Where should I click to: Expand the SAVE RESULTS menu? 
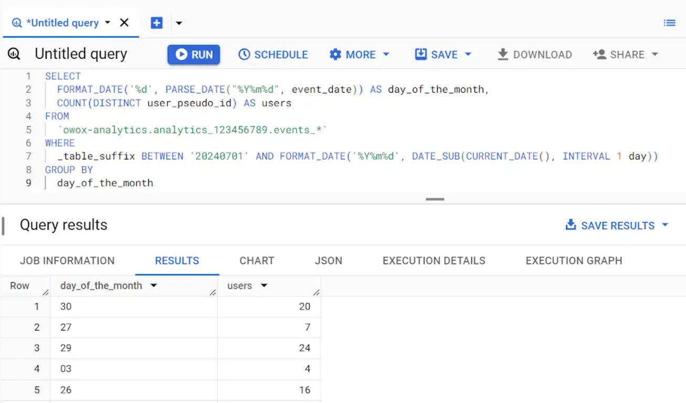pyautogui.click(x=617, y=225)
